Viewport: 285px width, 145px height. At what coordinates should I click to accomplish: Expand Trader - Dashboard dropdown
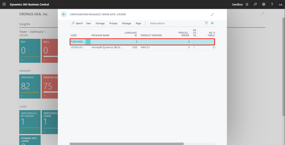coord(33,32)
